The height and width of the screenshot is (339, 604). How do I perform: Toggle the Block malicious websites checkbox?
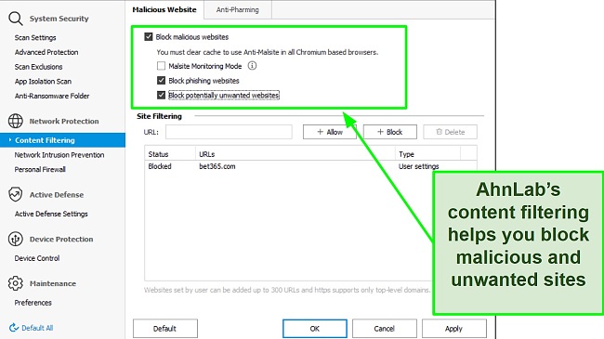[x=149, y=37]
